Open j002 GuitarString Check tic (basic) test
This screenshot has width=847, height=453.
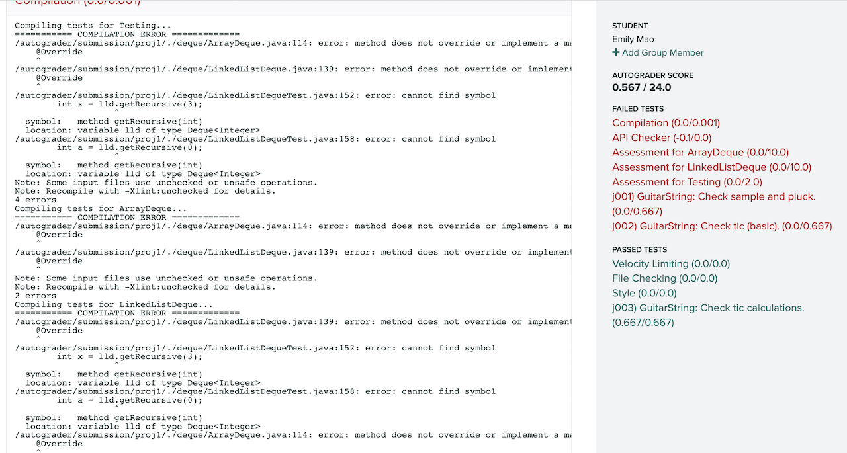[x=721, y=226]
